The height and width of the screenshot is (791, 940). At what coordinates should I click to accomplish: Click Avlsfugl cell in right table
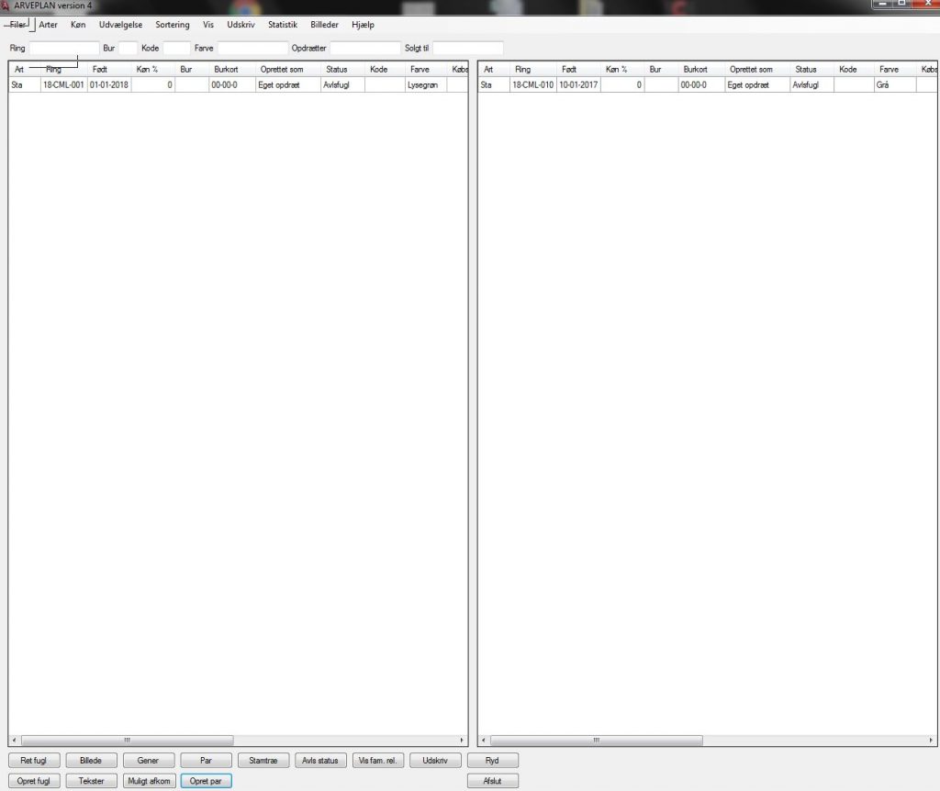tap(811, 85)
